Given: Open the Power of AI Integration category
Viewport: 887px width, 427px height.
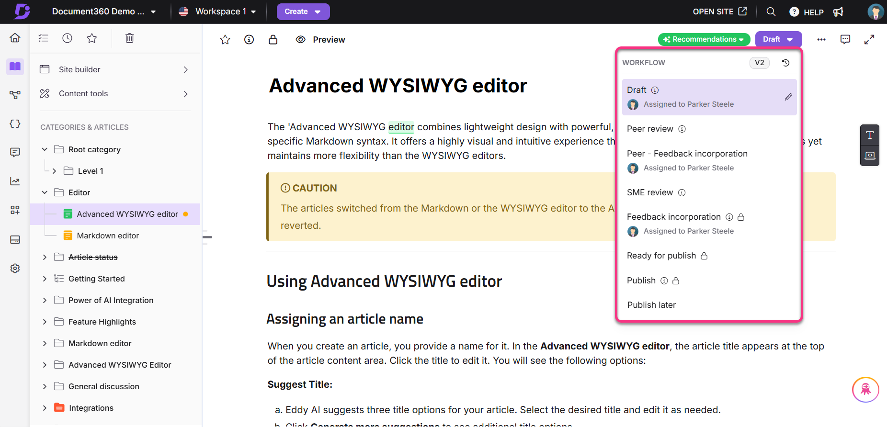Looking at the screenshot, I should point(111,300).
